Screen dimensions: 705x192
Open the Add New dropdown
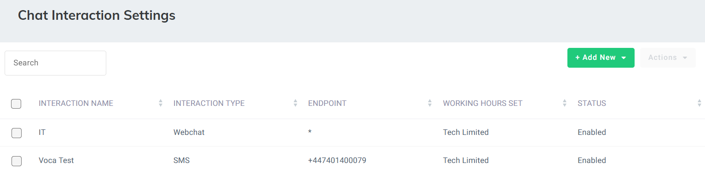point(601,58)
